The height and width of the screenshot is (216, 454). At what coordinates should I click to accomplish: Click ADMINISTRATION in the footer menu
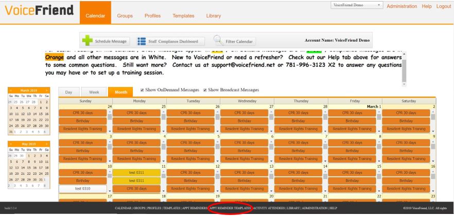click(x=315, y=208)
